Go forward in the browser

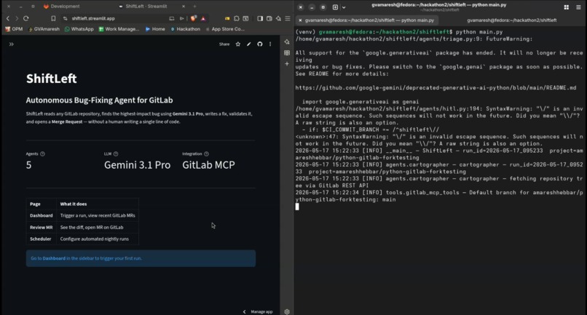(x=17, y=18)
